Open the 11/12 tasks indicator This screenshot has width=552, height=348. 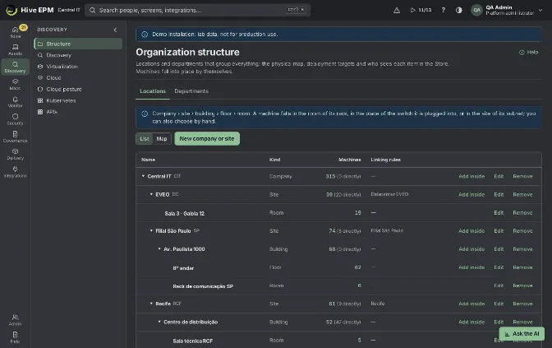(x=421, y=10)
